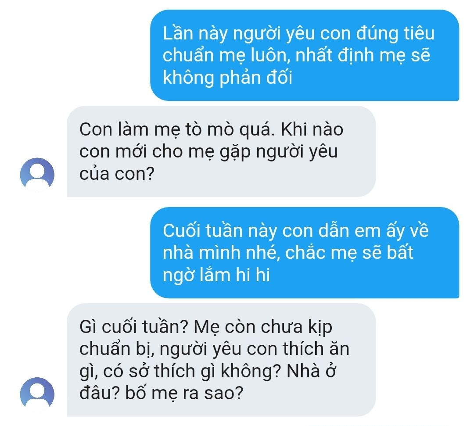Viewport: 474px width, 426px height.
Task: Click the words "đúng tiêu" in the first message
Action: click(395, 33)
